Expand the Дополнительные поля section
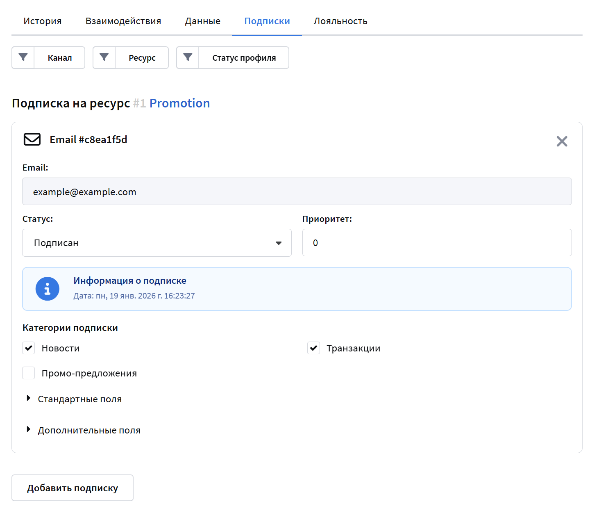Viewport: 592px width, 513px height. tap(89, 430)
